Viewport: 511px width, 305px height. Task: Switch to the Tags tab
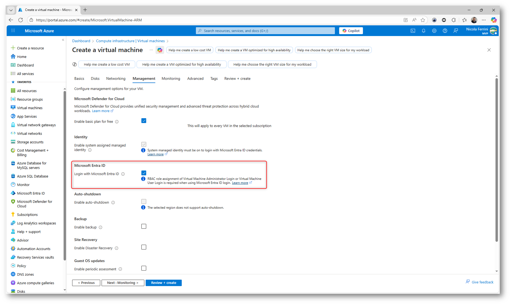(214, 79)
